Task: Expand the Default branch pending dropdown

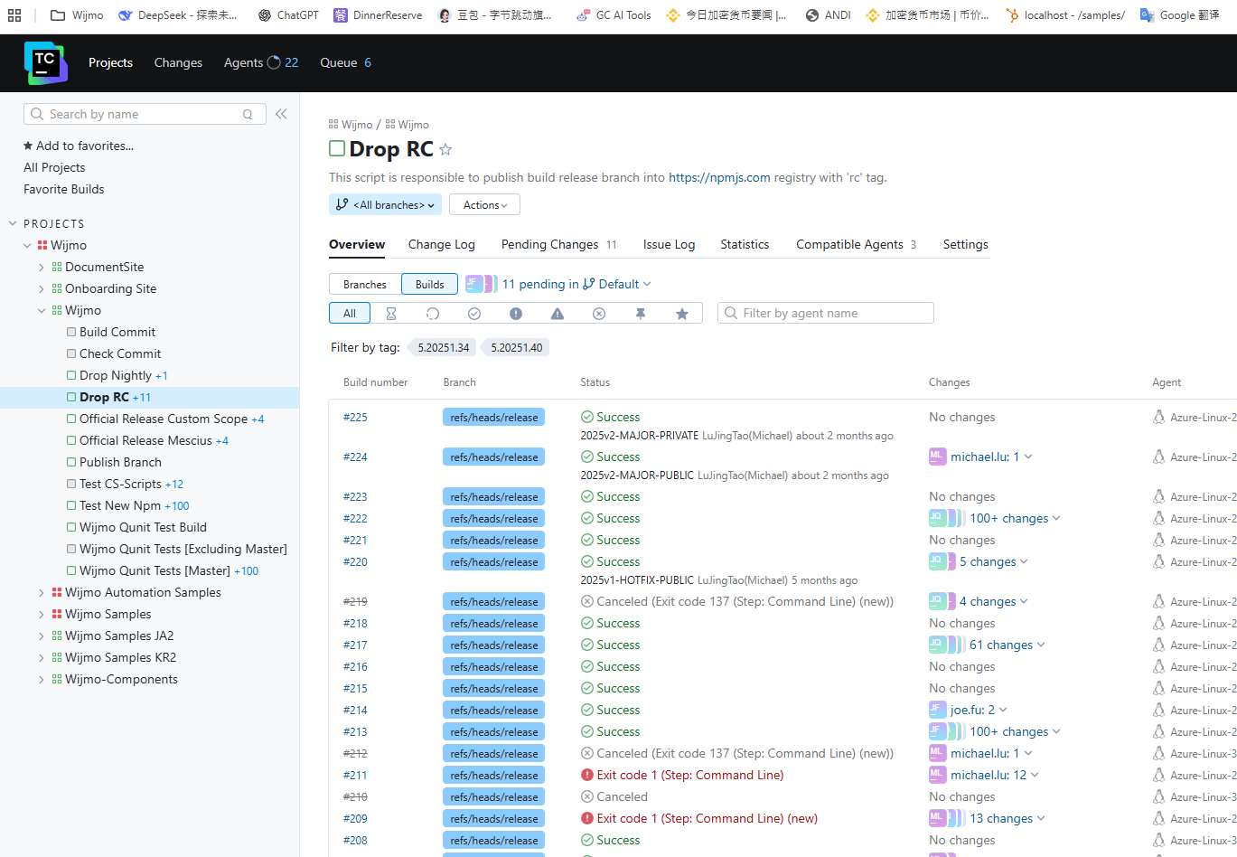Action: coord(617,284)
